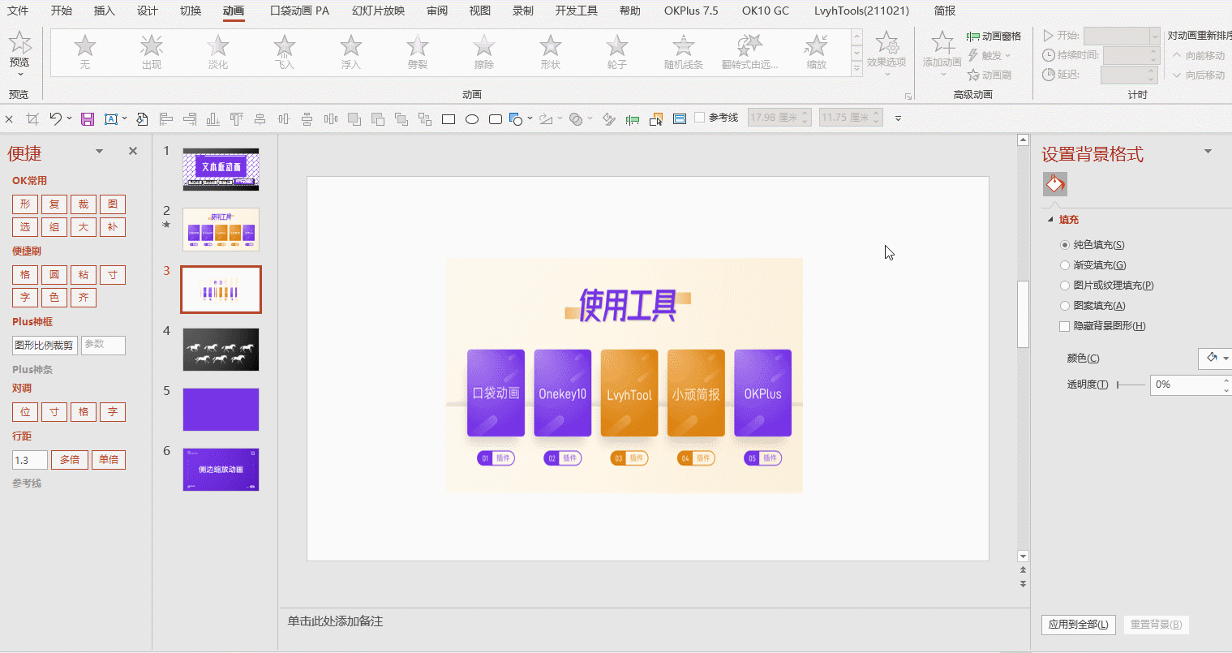Draw a rounded rectangle shape

click(x=496, y=119)
